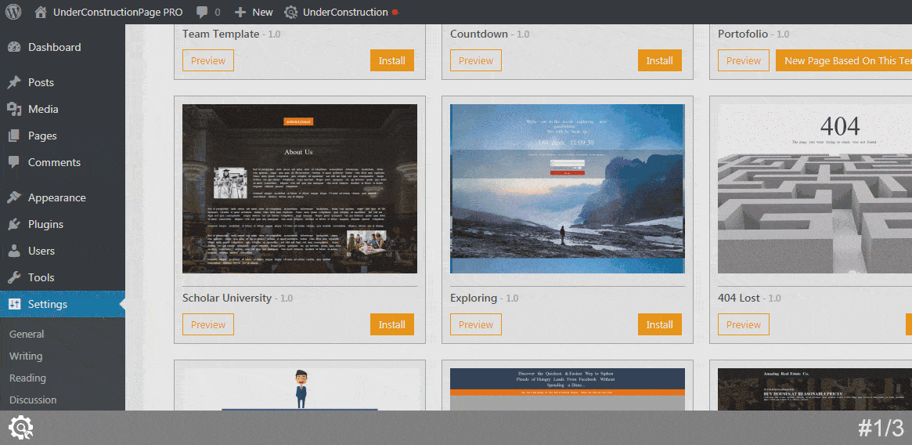This screenshot has height=445, width=912.
Task: Open site home via house icon
Action: (x=41, y=12)
